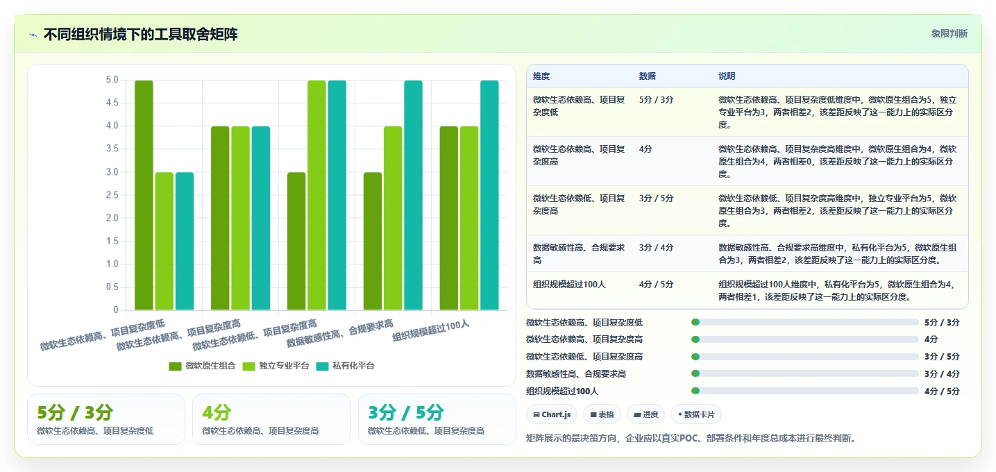Viewport: 996px width, 472px height.
Task: Click description cell starting 数据敏感性高、合规要求高维度中
Action: click(x=838, y=253)
